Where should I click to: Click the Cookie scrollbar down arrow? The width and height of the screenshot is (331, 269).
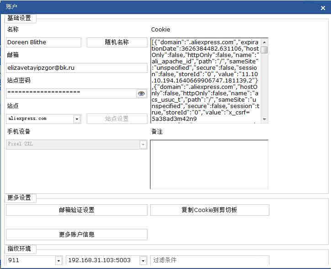[x=264, y=119]
